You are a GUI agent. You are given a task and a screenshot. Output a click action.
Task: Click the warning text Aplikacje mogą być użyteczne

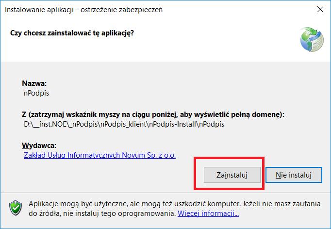point(175,209)
